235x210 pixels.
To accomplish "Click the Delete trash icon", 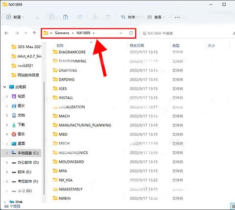I will [x=108, y=17].
